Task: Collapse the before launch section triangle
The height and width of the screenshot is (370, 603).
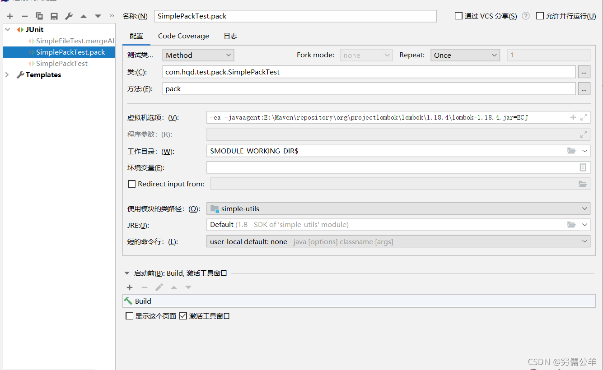Action: [127, 273]
